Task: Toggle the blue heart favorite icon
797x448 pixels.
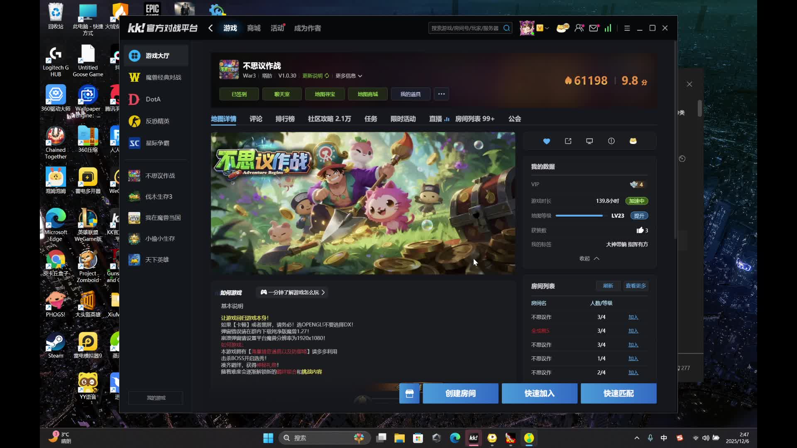Action: point(546,141)
